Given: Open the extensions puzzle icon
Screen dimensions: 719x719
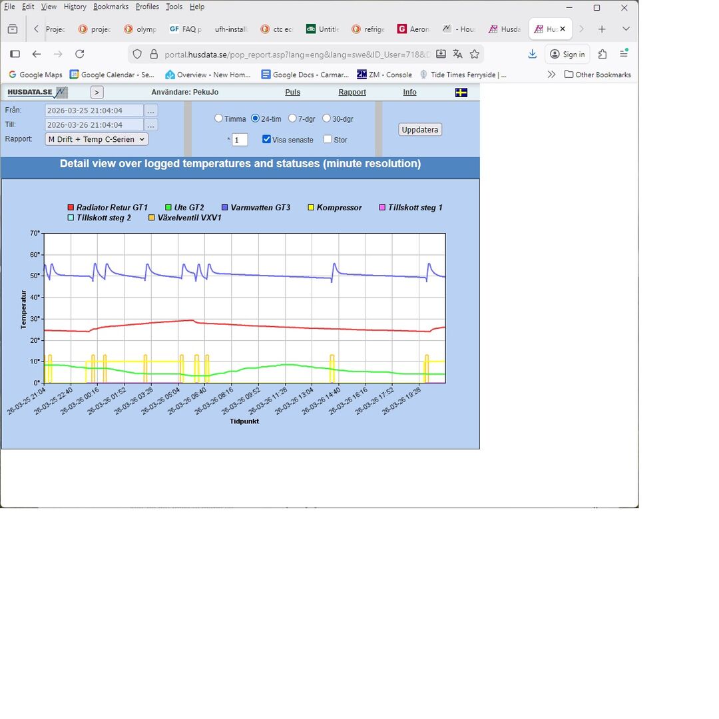Looking at the screenshot, I should pos(602,54).
